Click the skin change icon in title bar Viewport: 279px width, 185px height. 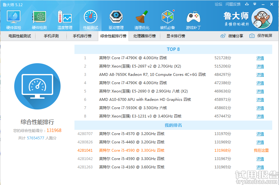click(247, 4)
